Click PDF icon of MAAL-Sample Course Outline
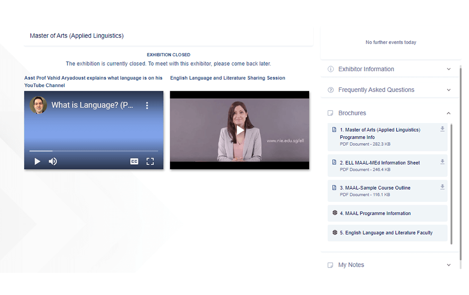 click(x=334, y=187)
